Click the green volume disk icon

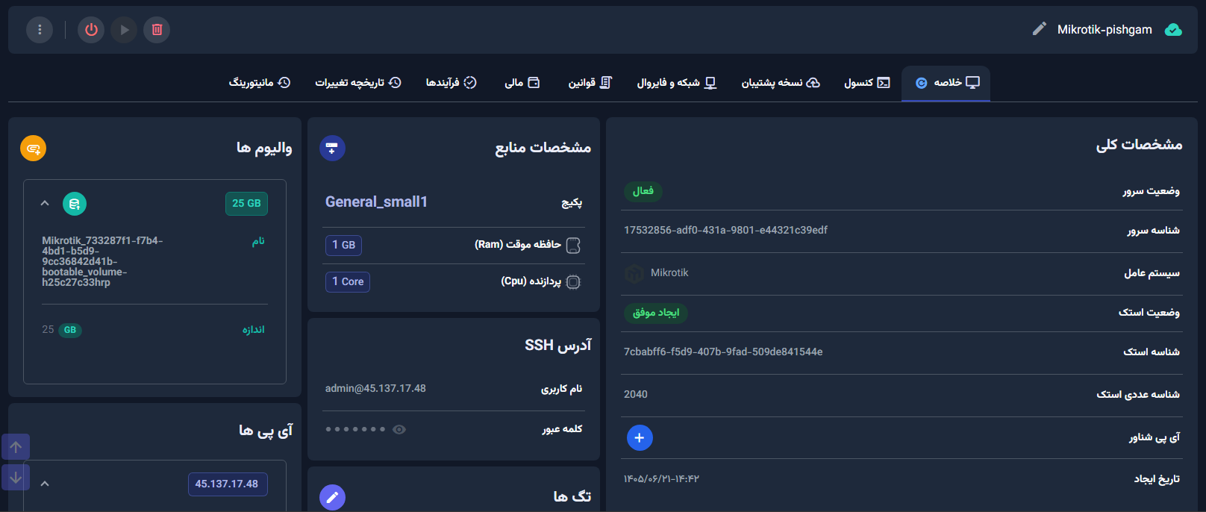coord(75,204)
